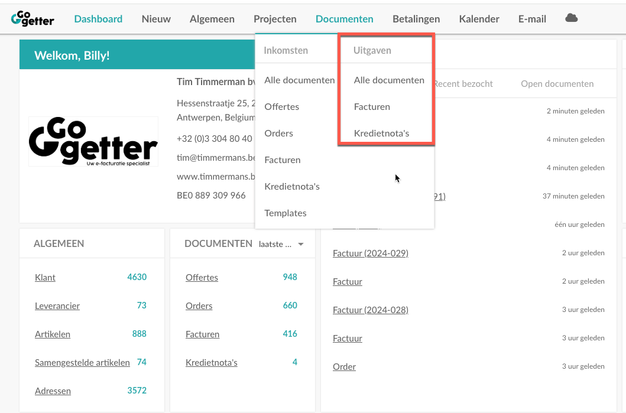
Task: Go to the Kalender menu
Action: pyautogui.click(x=479, y=19)
